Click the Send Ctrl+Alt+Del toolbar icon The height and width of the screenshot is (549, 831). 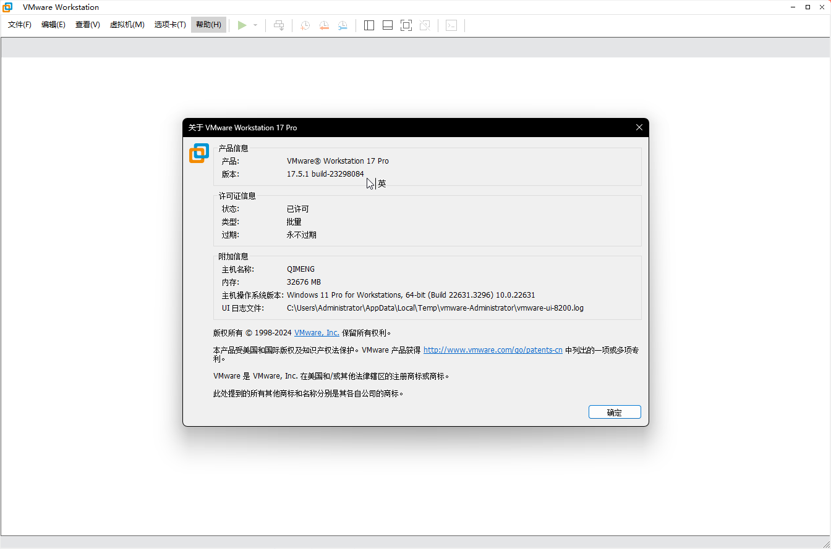click(x=279, y=25)
